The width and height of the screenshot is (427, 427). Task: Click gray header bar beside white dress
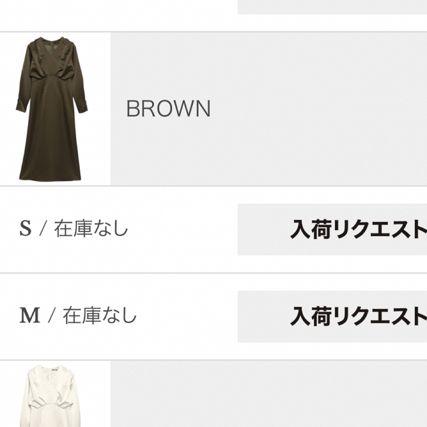(268, 394)
